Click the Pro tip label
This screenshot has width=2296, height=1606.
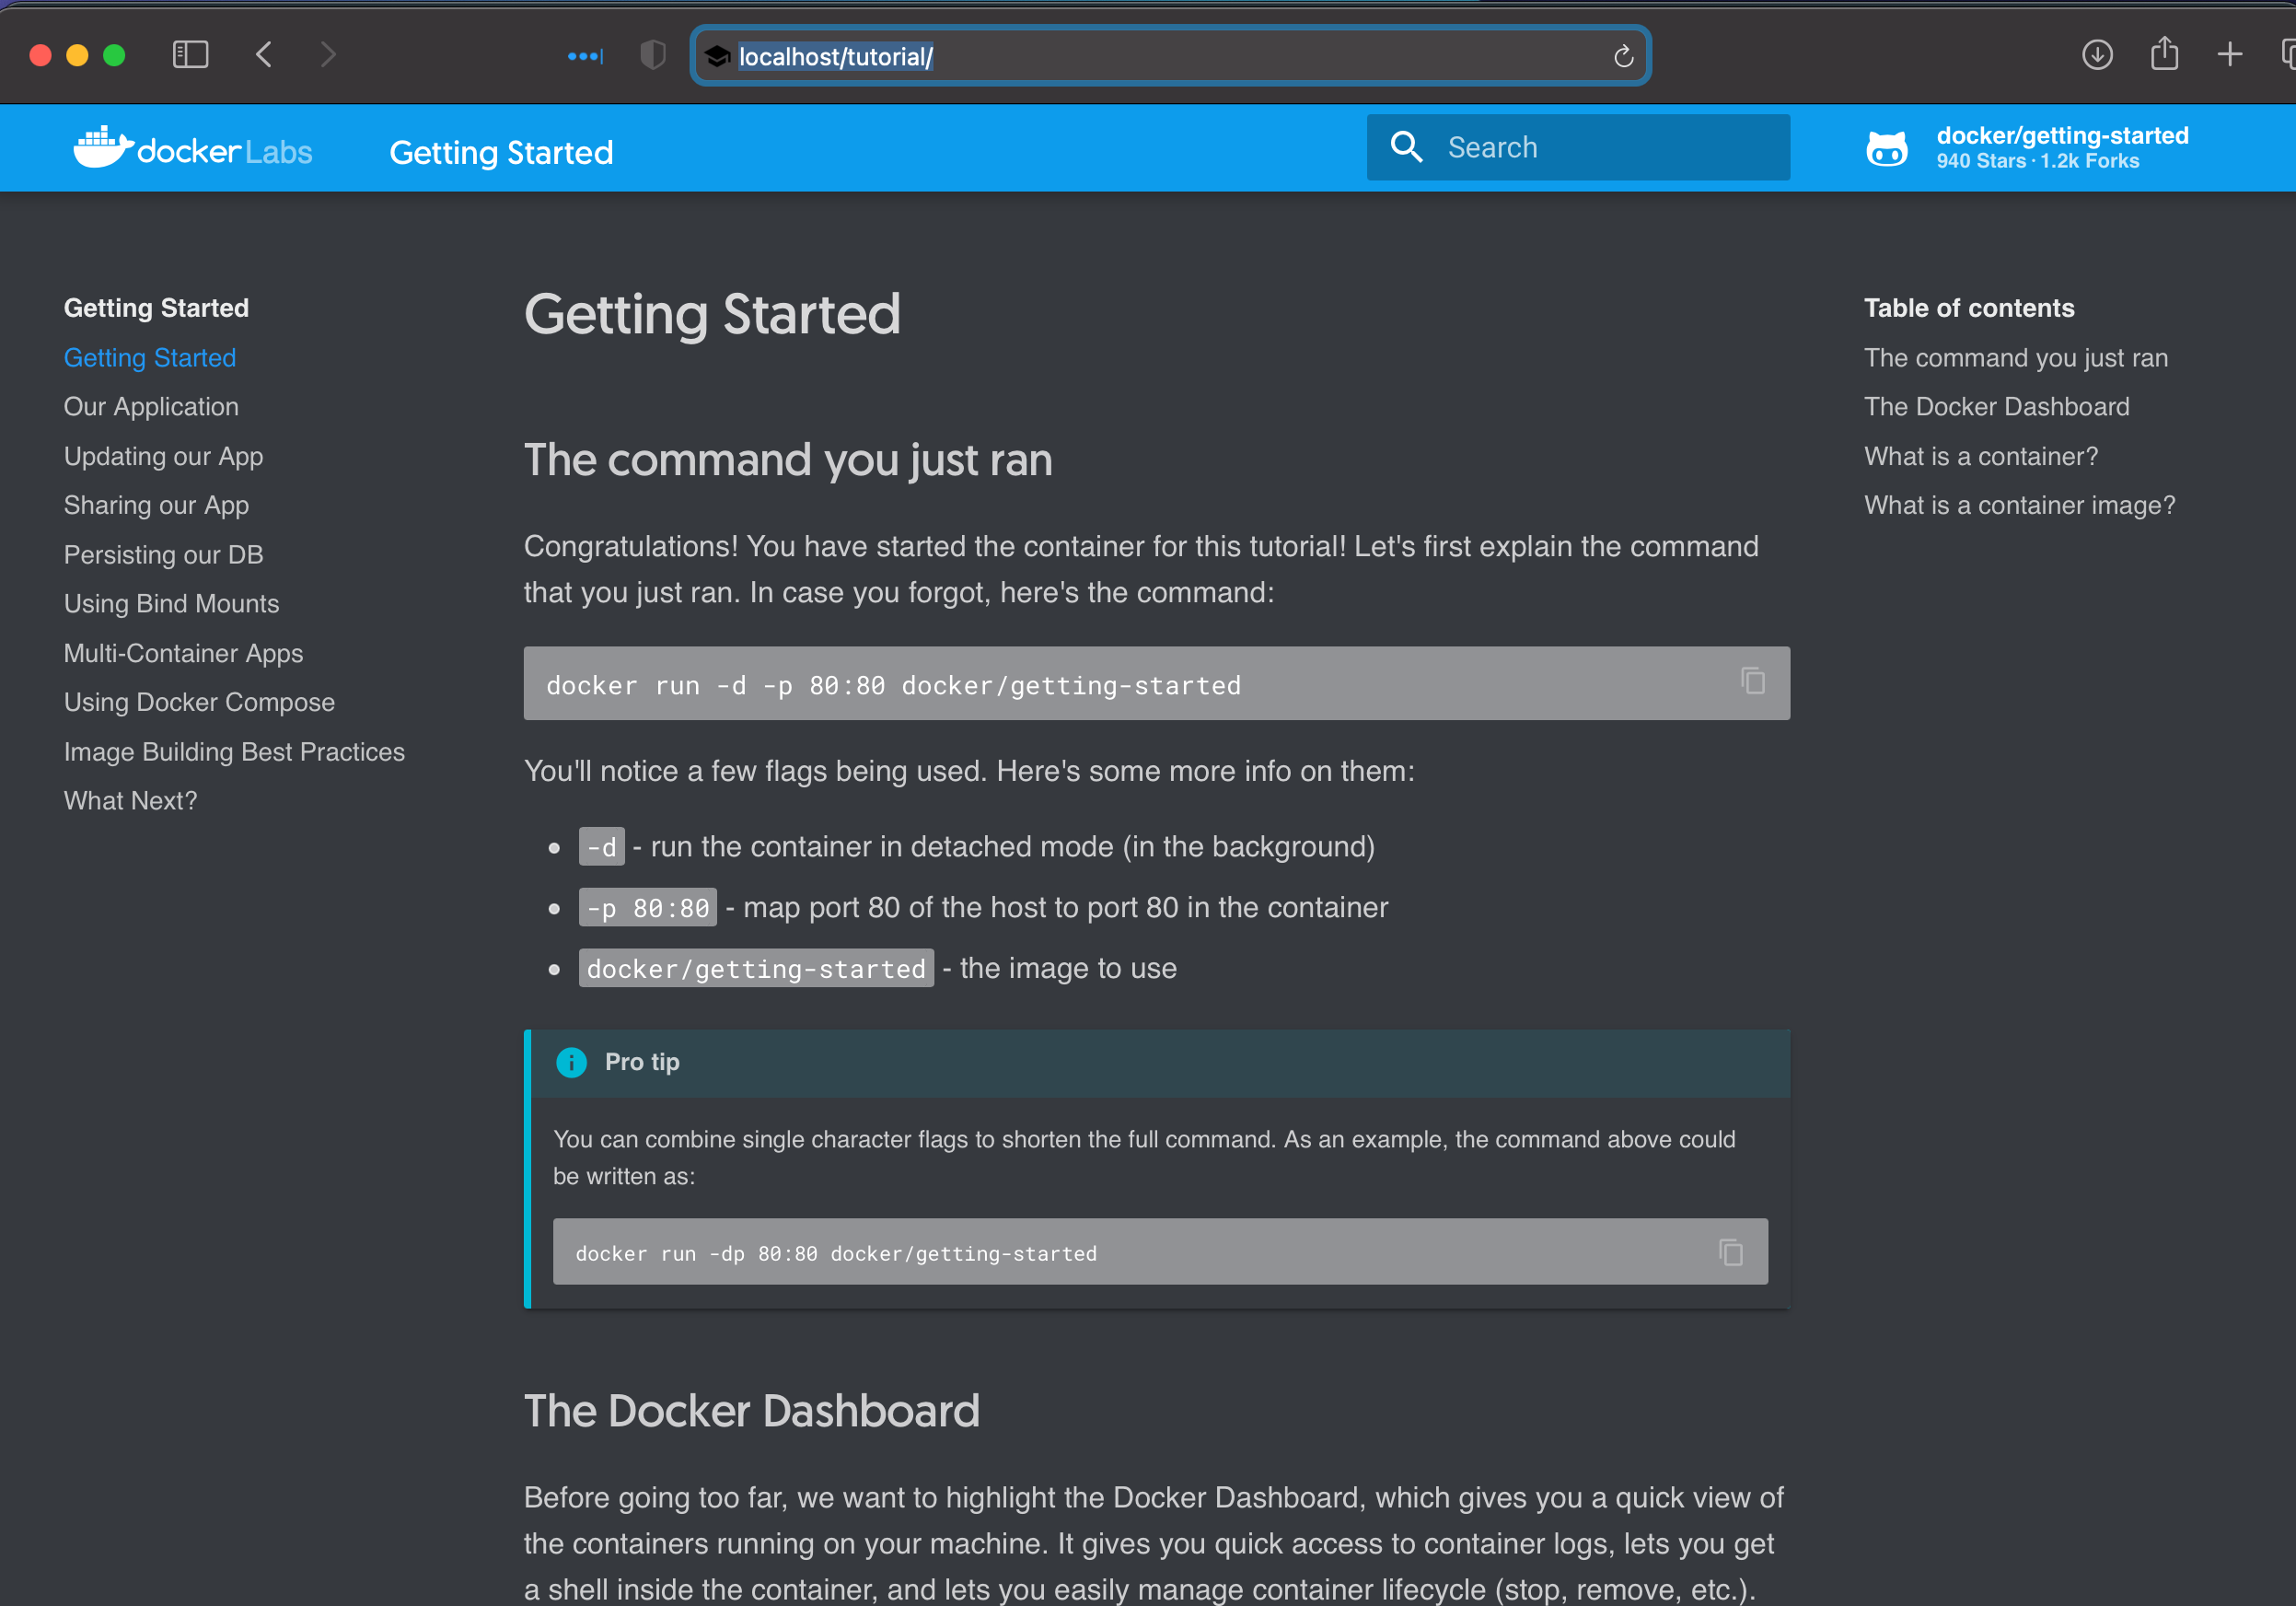[x=642, y=1062]
